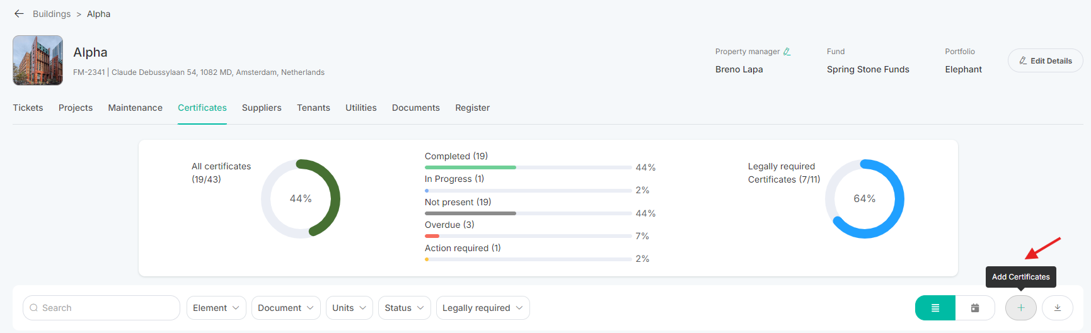Switch to calendar view
Screen dimensions: 1091x333
(x=974, y=308)
